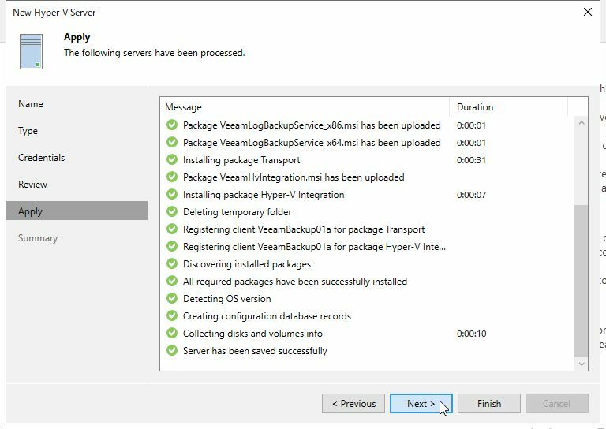The width and height of the screenshot is (606, 429).
Task: Click green check beside 'Installing package Hyper-V Integration'
Action: tap(172, 195)
